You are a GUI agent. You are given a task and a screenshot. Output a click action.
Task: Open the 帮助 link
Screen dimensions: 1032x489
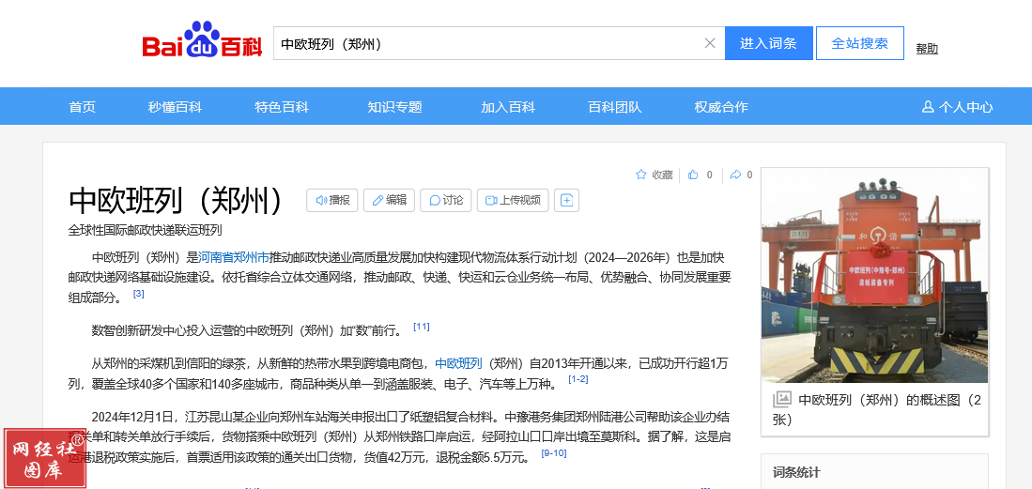pos(927,49)
